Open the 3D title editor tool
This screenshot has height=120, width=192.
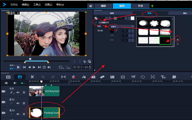(163, 77)
